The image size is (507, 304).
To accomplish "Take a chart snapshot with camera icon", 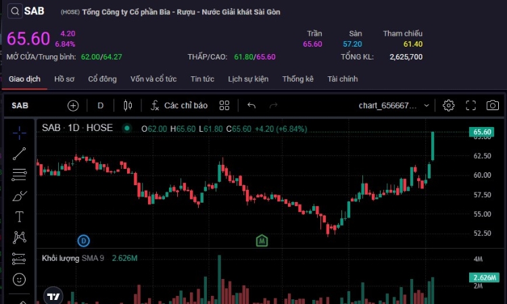I will coord(493,105).
